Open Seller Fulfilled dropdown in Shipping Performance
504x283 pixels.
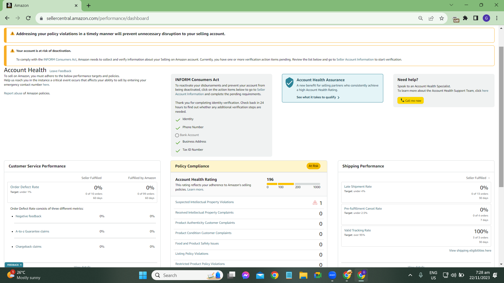click(478, 178)
